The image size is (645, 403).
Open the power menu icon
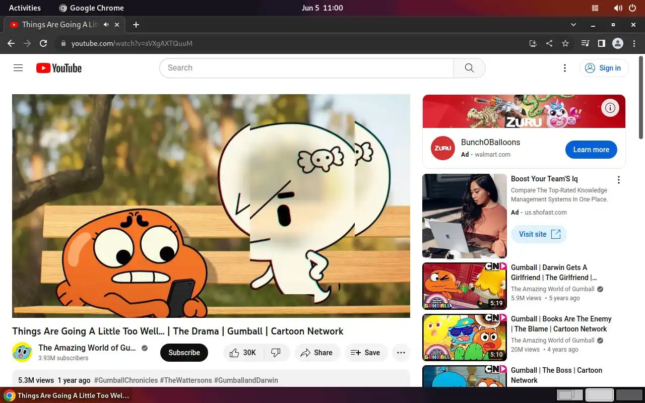[x=633, y=8]
